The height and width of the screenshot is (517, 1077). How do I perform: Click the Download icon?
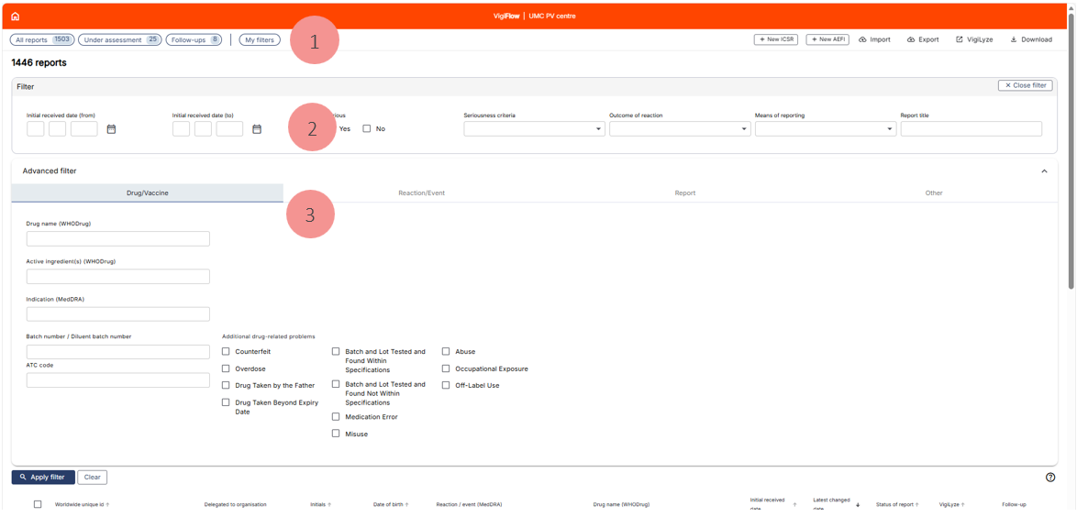tap(1014, 40)
